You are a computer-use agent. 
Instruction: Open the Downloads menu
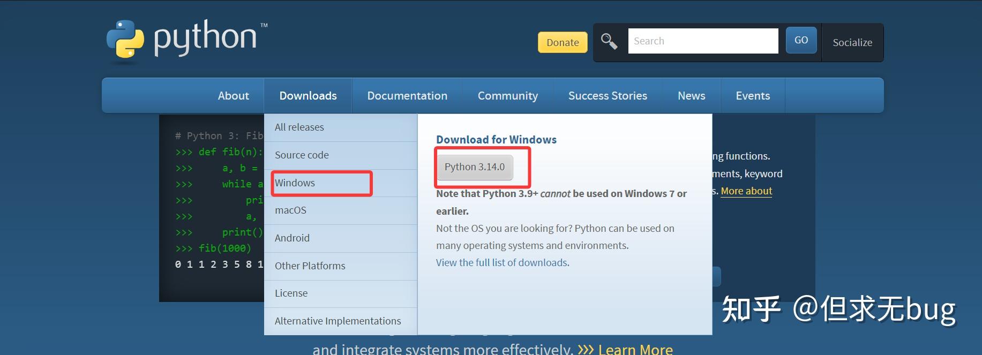308,95
